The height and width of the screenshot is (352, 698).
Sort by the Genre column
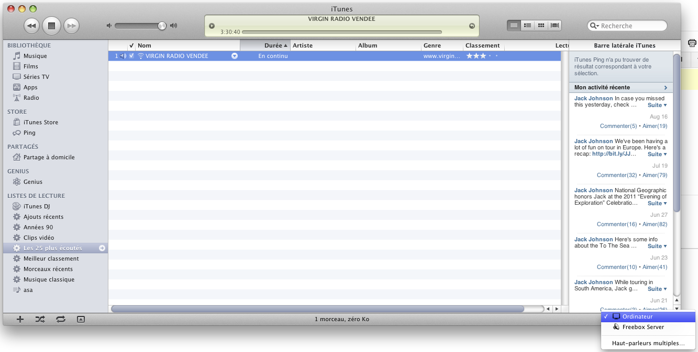tap(442, 45)
